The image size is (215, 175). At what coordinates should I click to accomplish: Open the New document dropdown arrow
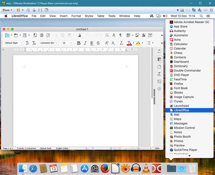(x=11, y=35)
